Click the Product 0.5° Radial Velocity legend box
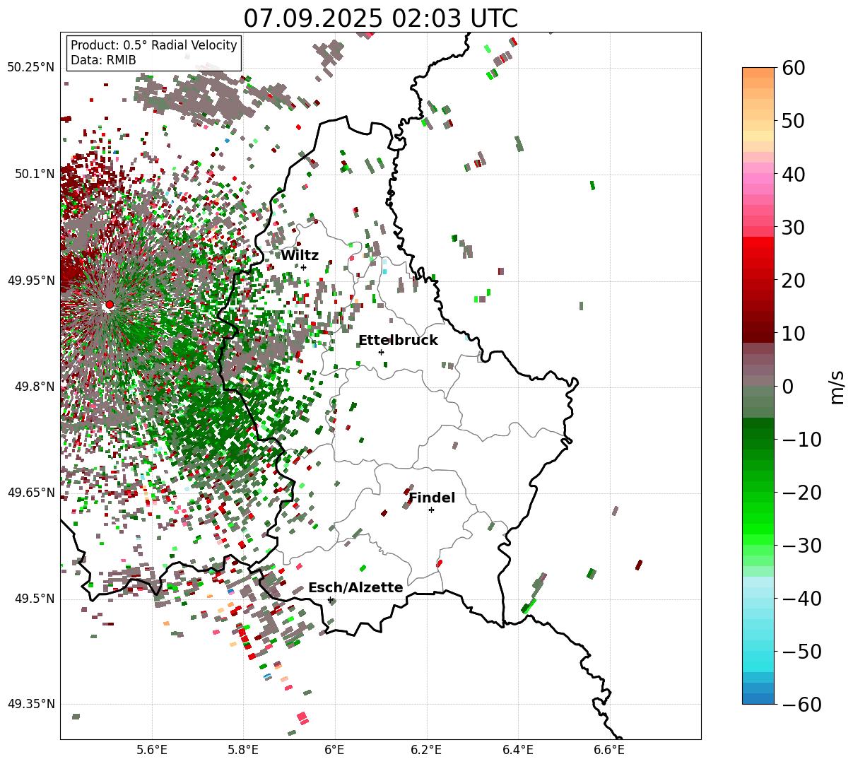The image size is (853, 764). point(154,53)
